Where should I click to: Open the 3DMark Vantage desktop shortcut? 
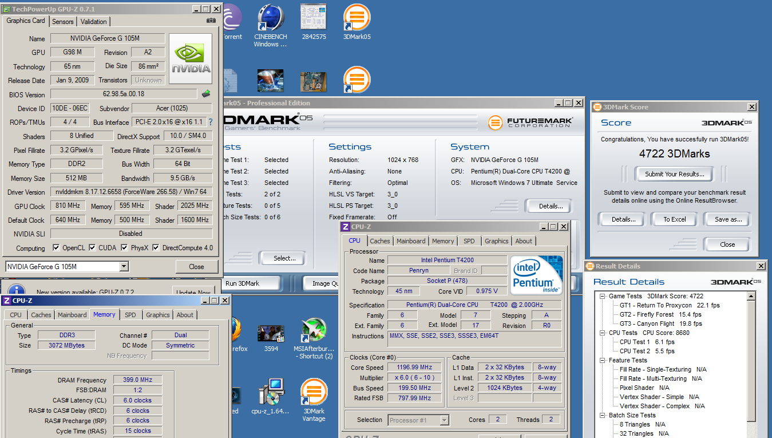(314, 400)
